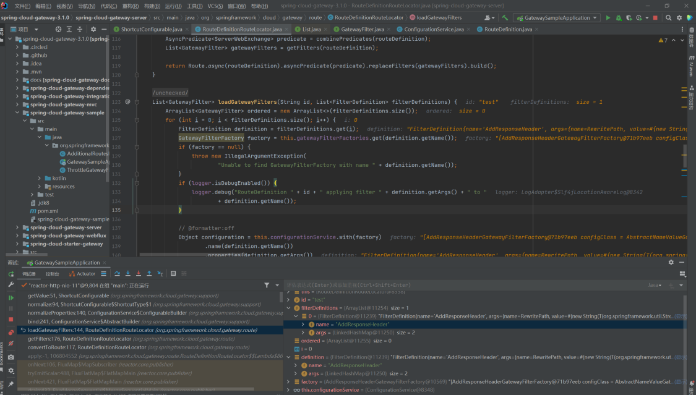Viewport: 696px width, 395px height.
Task: Open pom.xml in project tree
Action: click(x=48, y=211)
